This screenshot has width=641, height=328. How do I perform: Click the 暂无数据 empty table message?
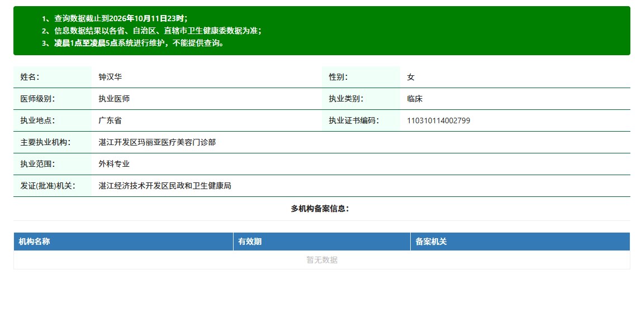[x=322, y=260]
